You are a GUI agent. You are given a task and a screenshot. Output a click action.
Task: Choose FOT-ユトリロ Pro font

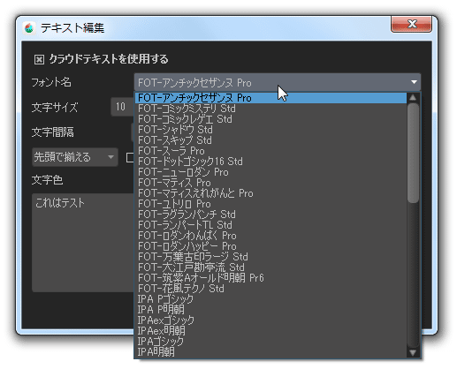point(270,204)
